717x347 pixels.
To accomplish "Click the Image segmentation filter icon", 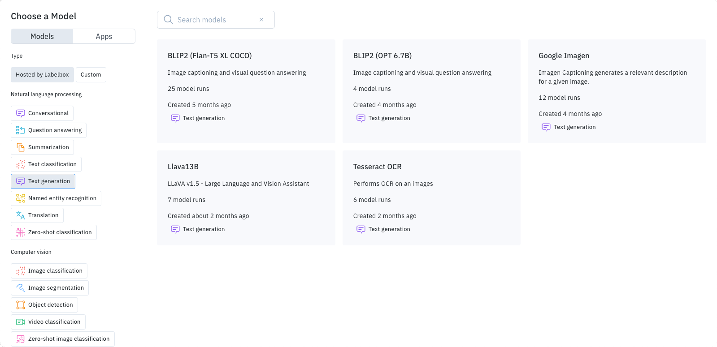I will (21, 288).
